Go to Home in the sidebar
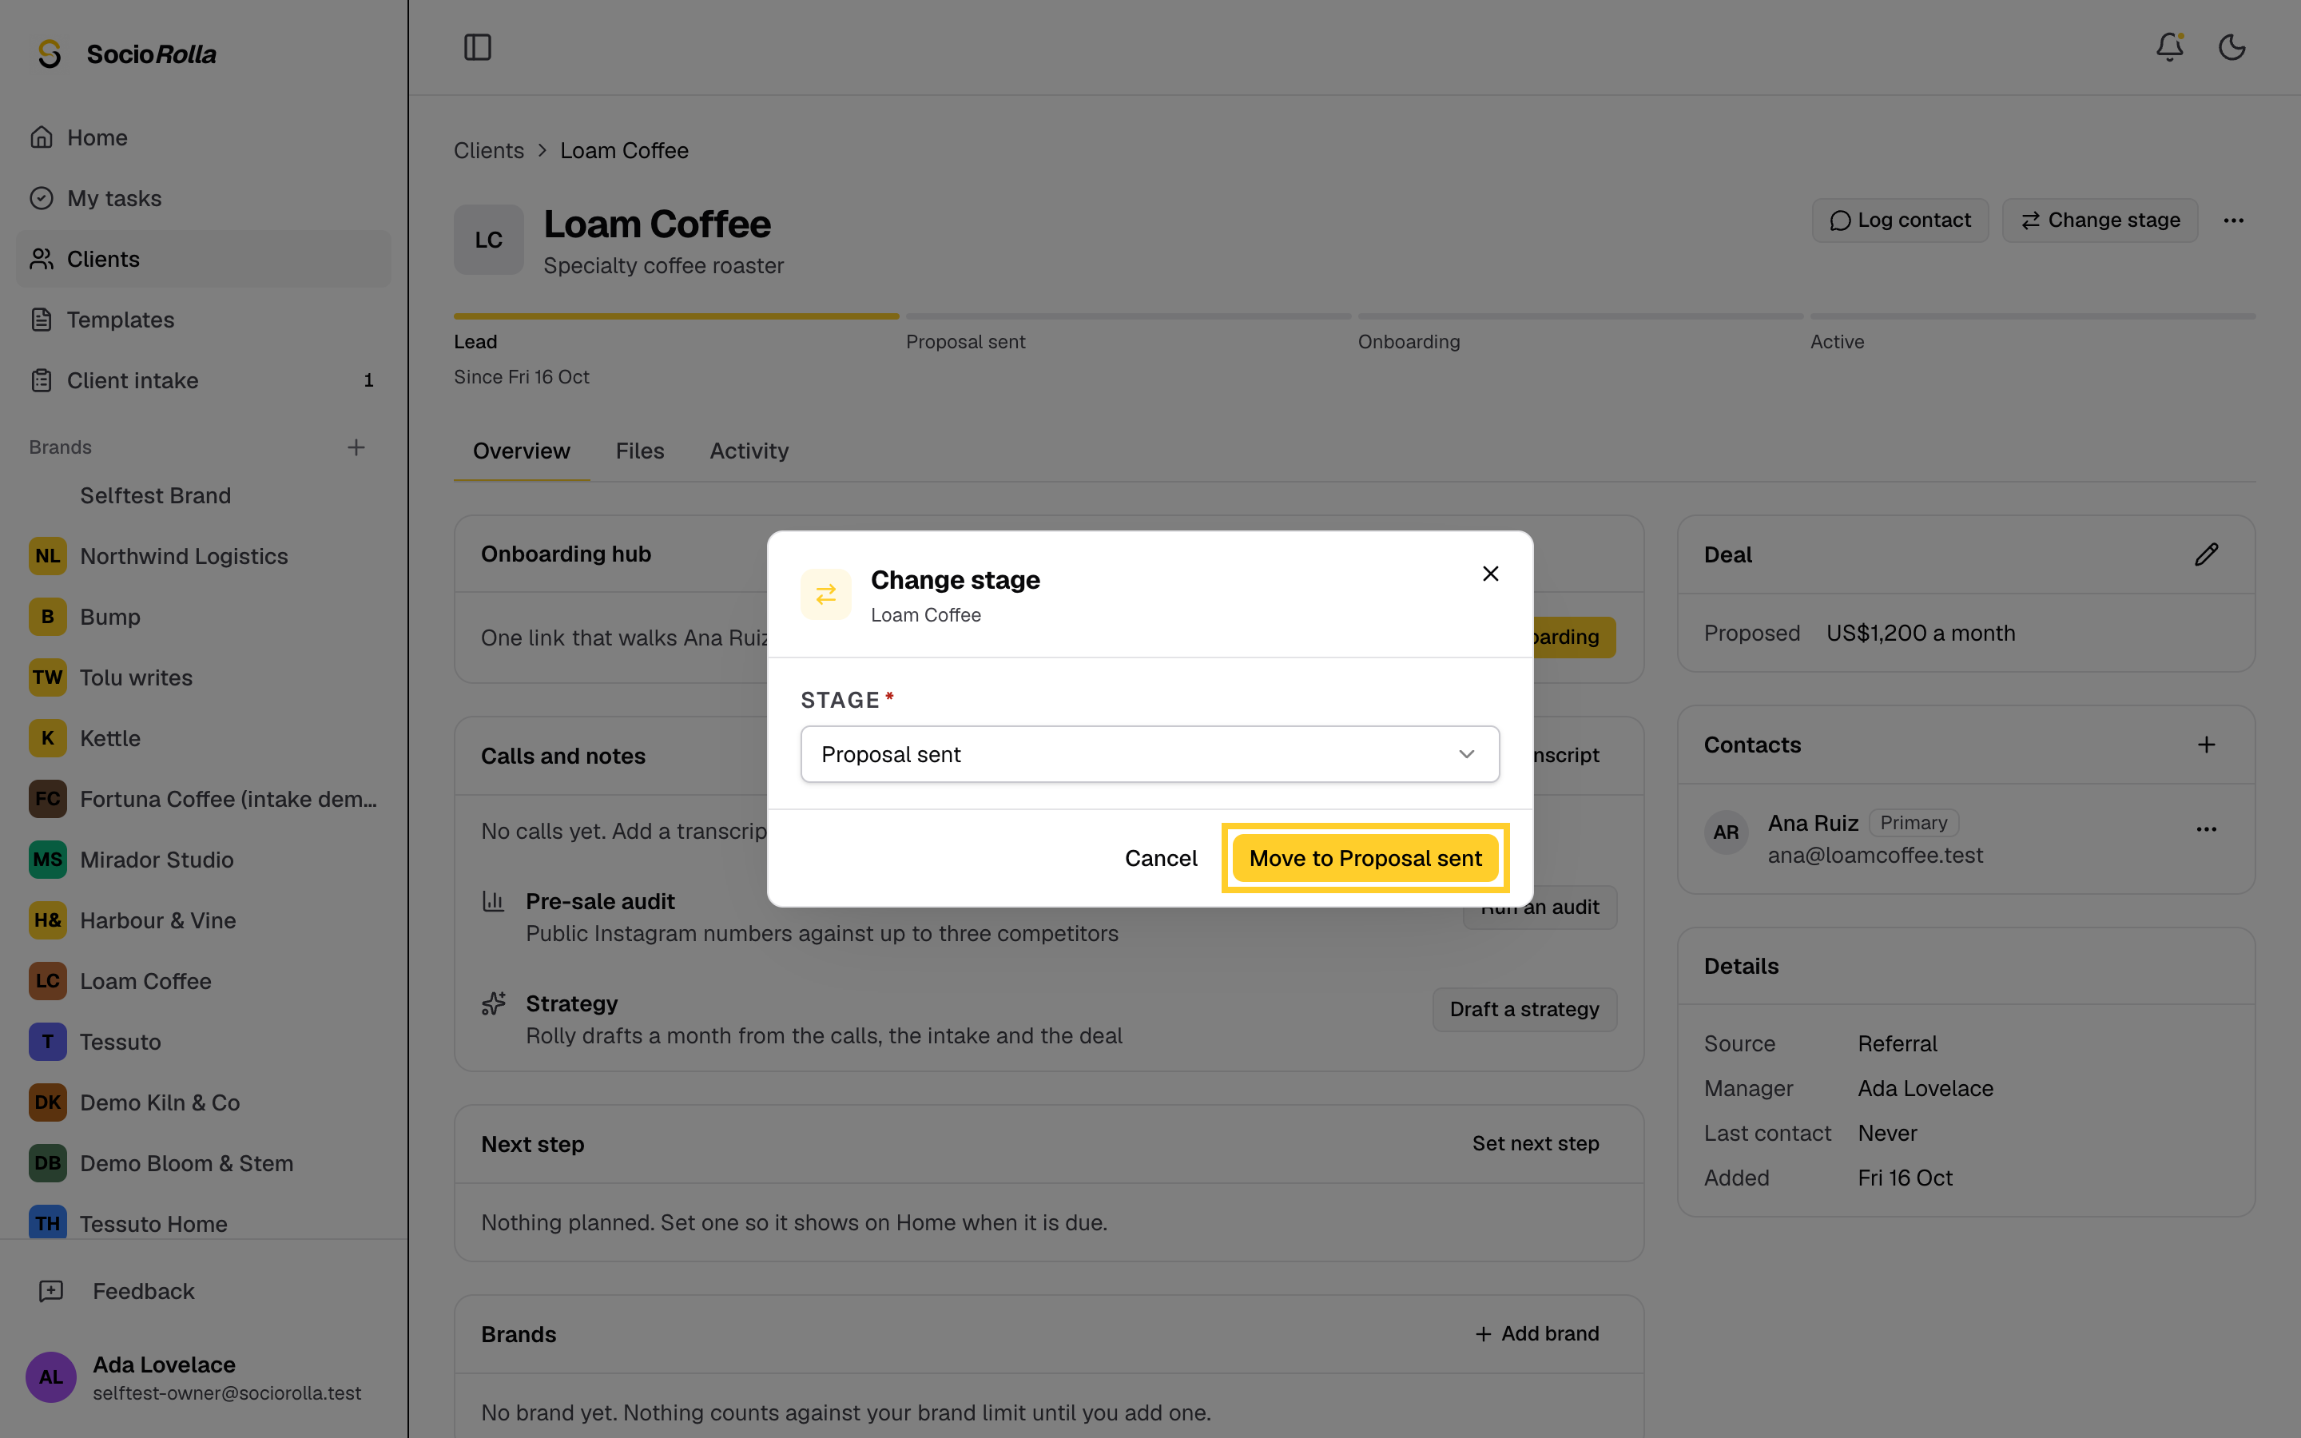The height and width of the screenshot is (1438, 2301). point(204,138)
